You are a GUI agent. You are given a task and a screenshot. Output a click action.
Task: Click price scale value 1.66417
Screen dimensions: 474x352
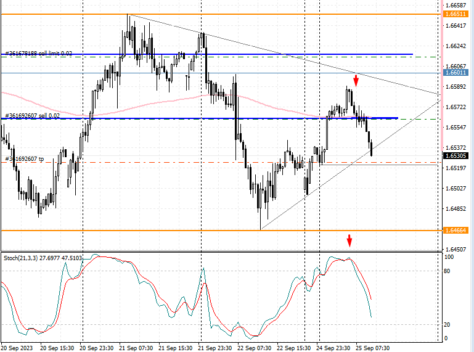click(x=456, y=26)
